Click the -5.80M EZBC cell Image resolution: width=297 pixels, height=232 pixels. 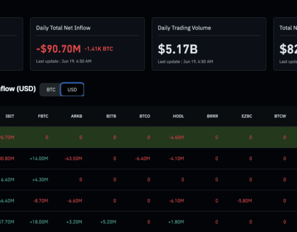pos(245,201)
